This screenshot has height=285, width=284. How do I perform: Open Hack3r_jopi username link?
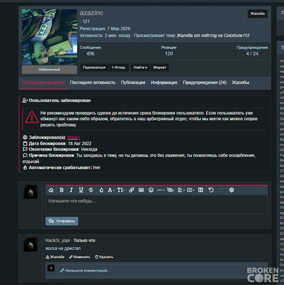click(x=57, y=241)
